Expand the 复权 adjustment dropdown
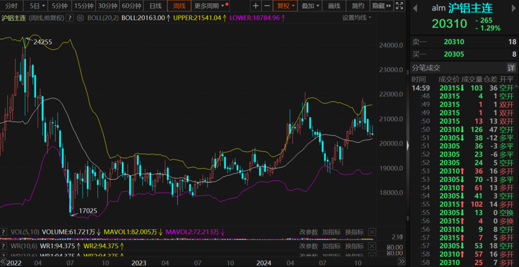519x267 pixels. click(284, 6)
